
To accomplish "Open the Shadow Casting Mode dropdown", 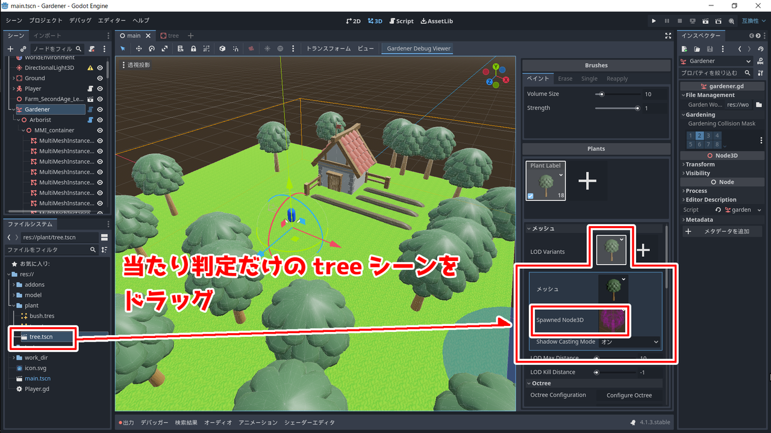I will tap(630, 342).
